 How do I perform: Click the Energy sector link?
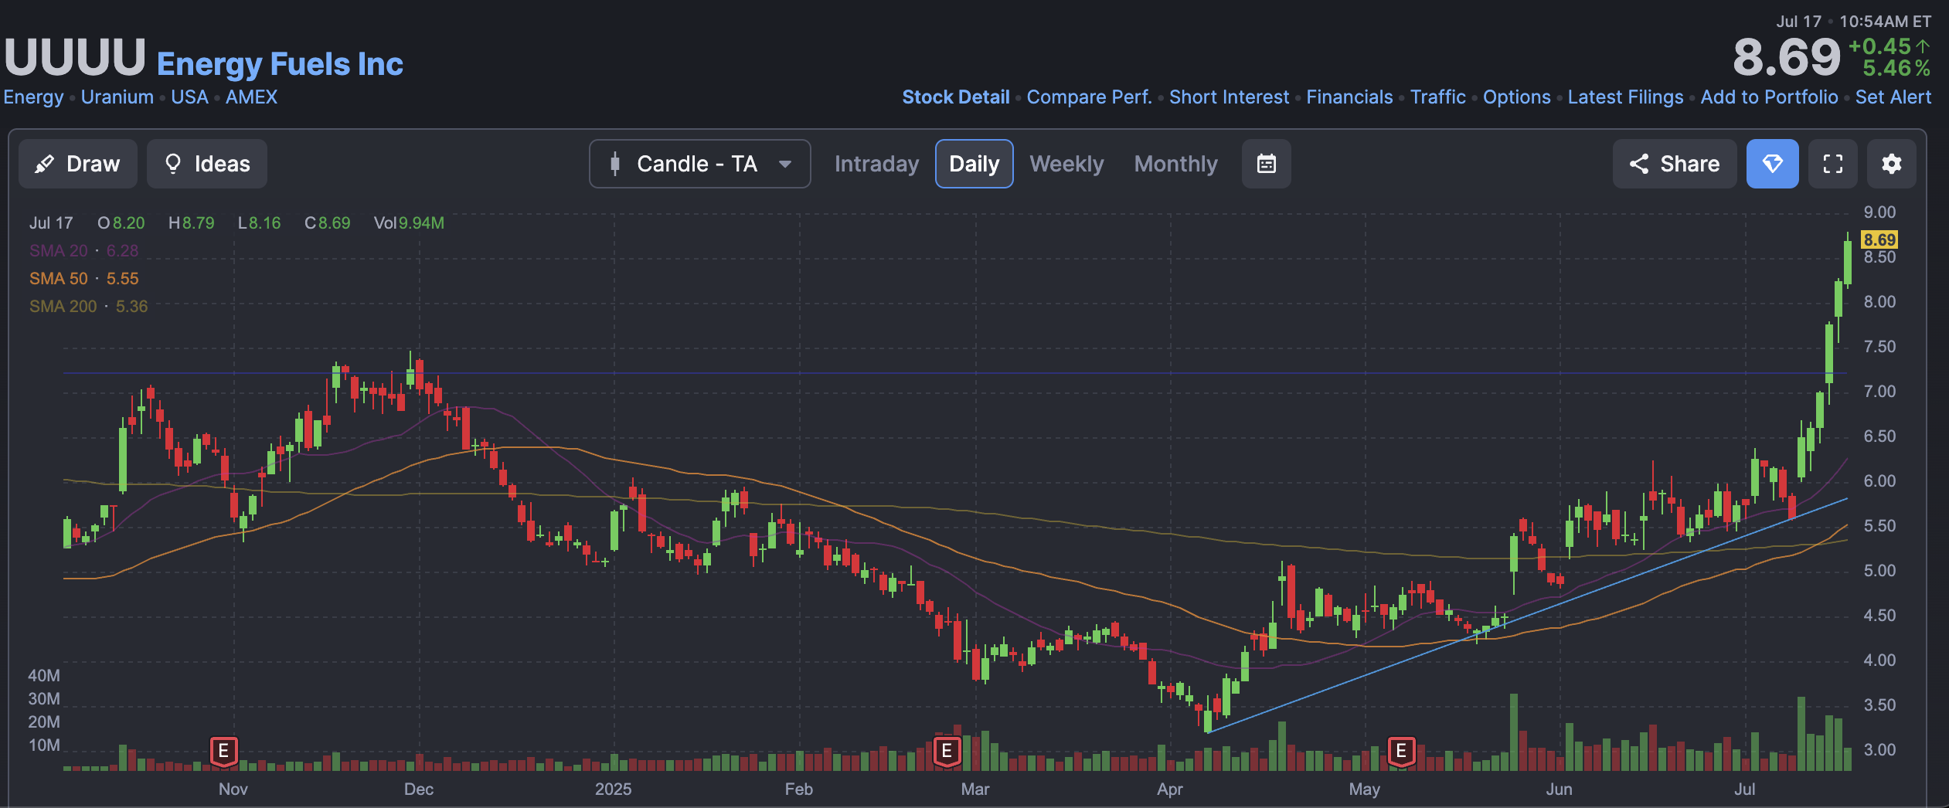pos(33,97)
